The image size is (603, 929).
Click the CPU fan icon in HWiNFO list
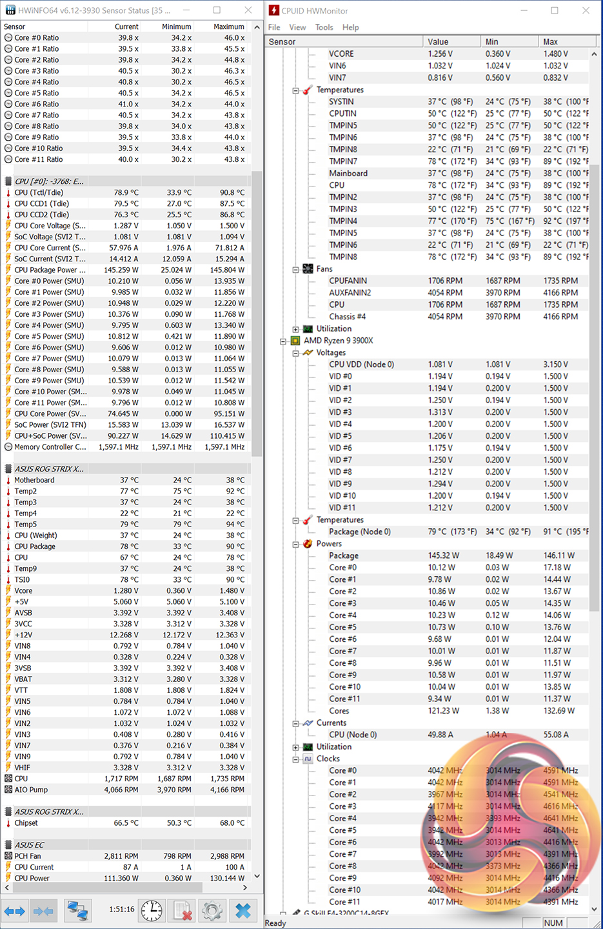coord(8,779)
